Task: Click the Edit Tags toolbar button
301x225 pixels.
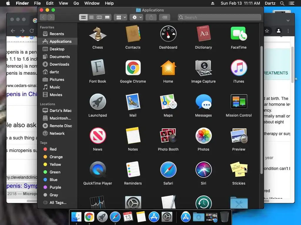Action: tap(165, 17)
